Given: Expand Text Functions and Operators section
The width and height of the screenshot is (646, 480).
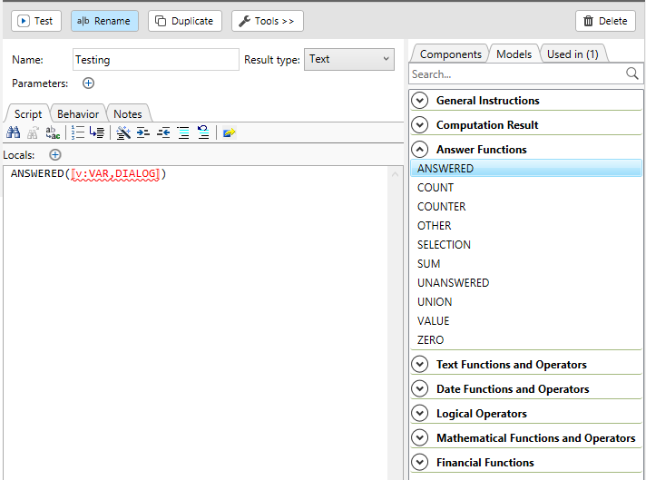Looking at the screenshot, I should click(420, 365).
